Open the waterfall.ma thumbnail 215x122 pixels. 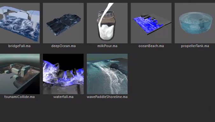pos(63,74)
